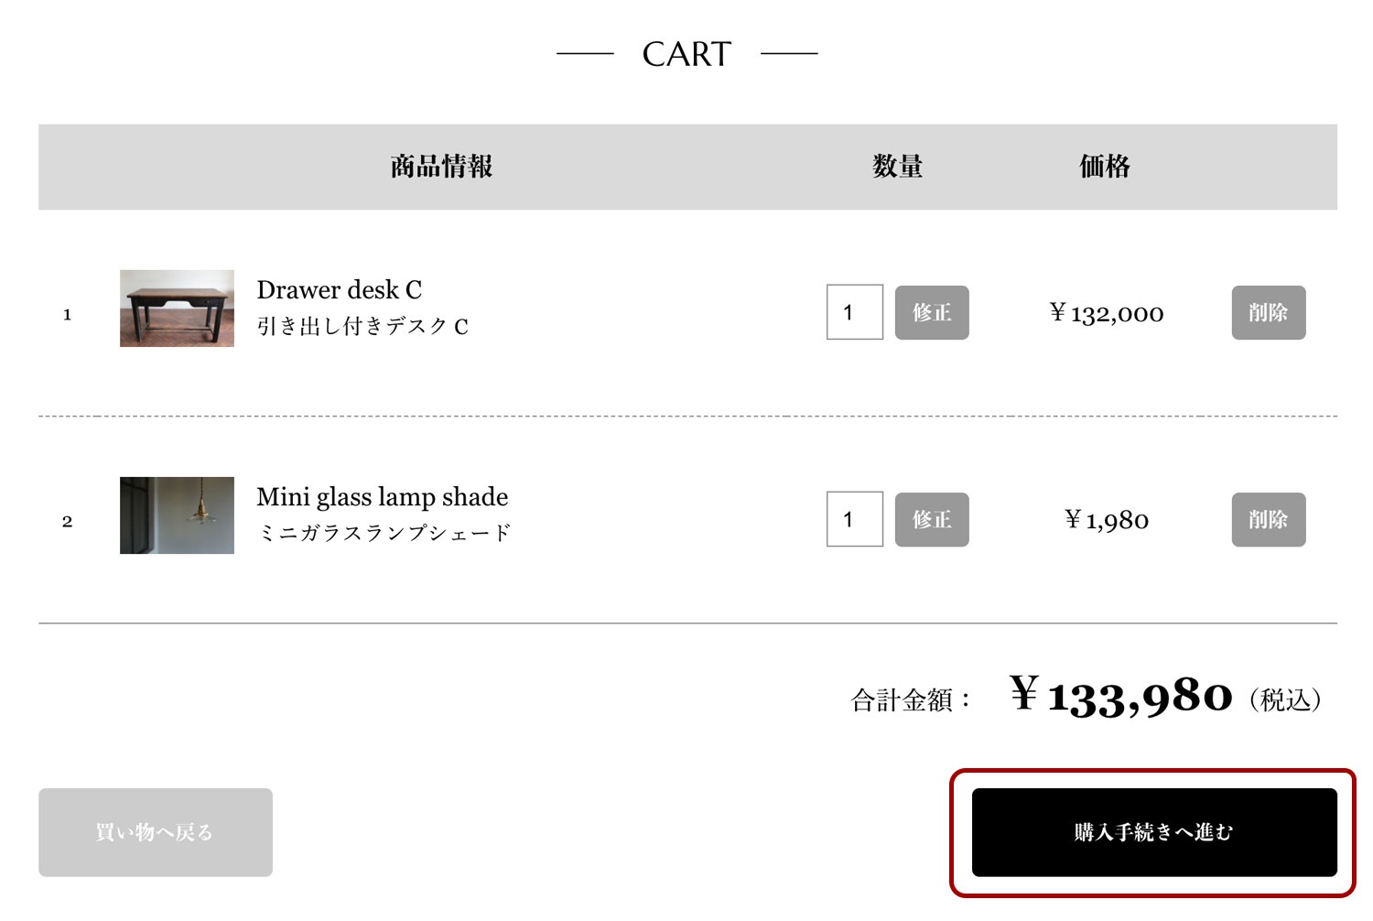Screen dimensions: 1373x921
Task: Click the ¥1,980 price of the lamp shade
Action: (x=1107, y=521)
